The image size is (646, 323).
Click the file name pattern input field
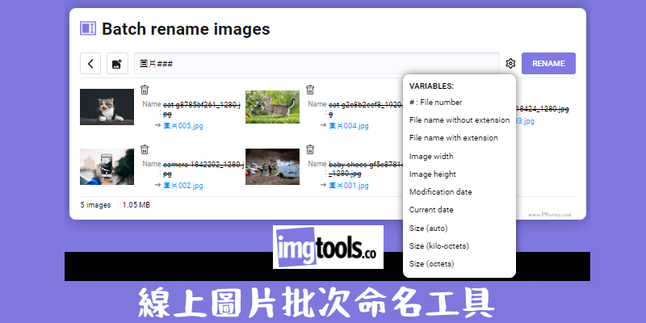tap(317, 64)
